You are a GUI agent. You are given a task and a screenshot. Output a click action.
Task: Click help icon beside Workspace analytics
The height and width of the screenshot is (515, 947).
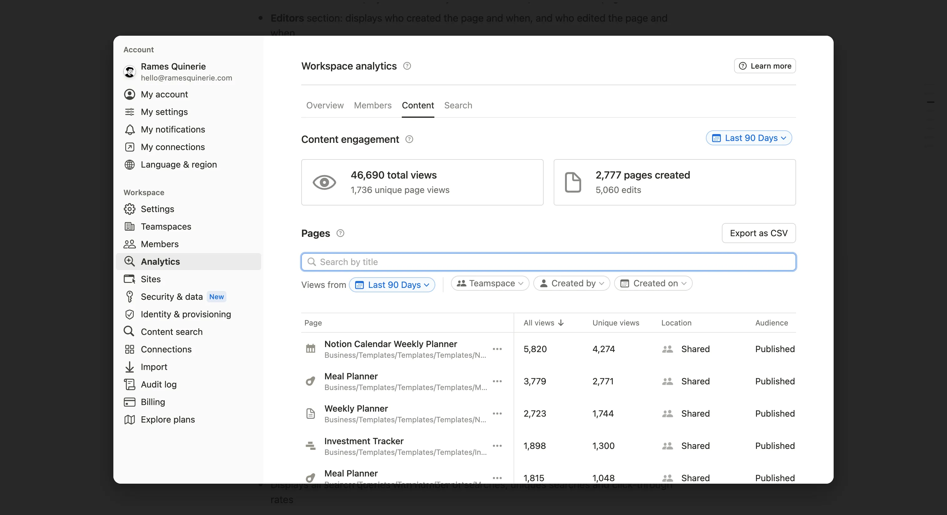tap(407, 66)
